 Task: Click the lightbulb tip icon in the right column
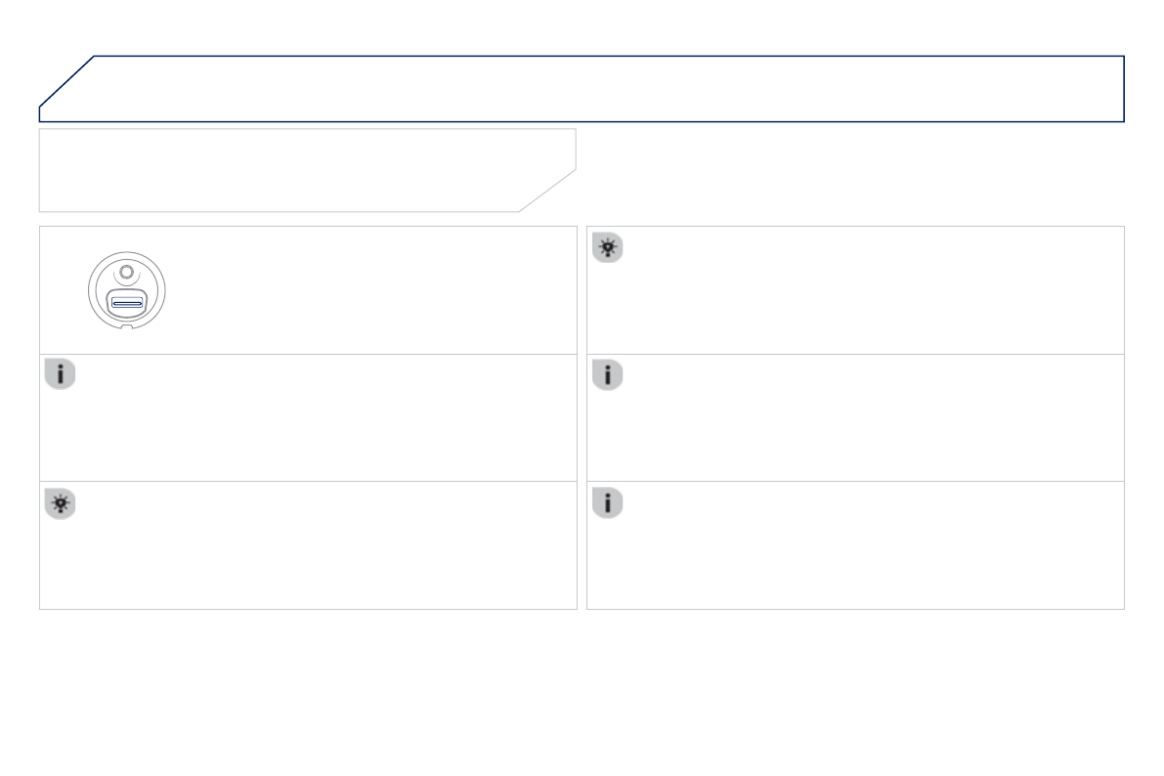pyautogui.click(x=607, y=248)
